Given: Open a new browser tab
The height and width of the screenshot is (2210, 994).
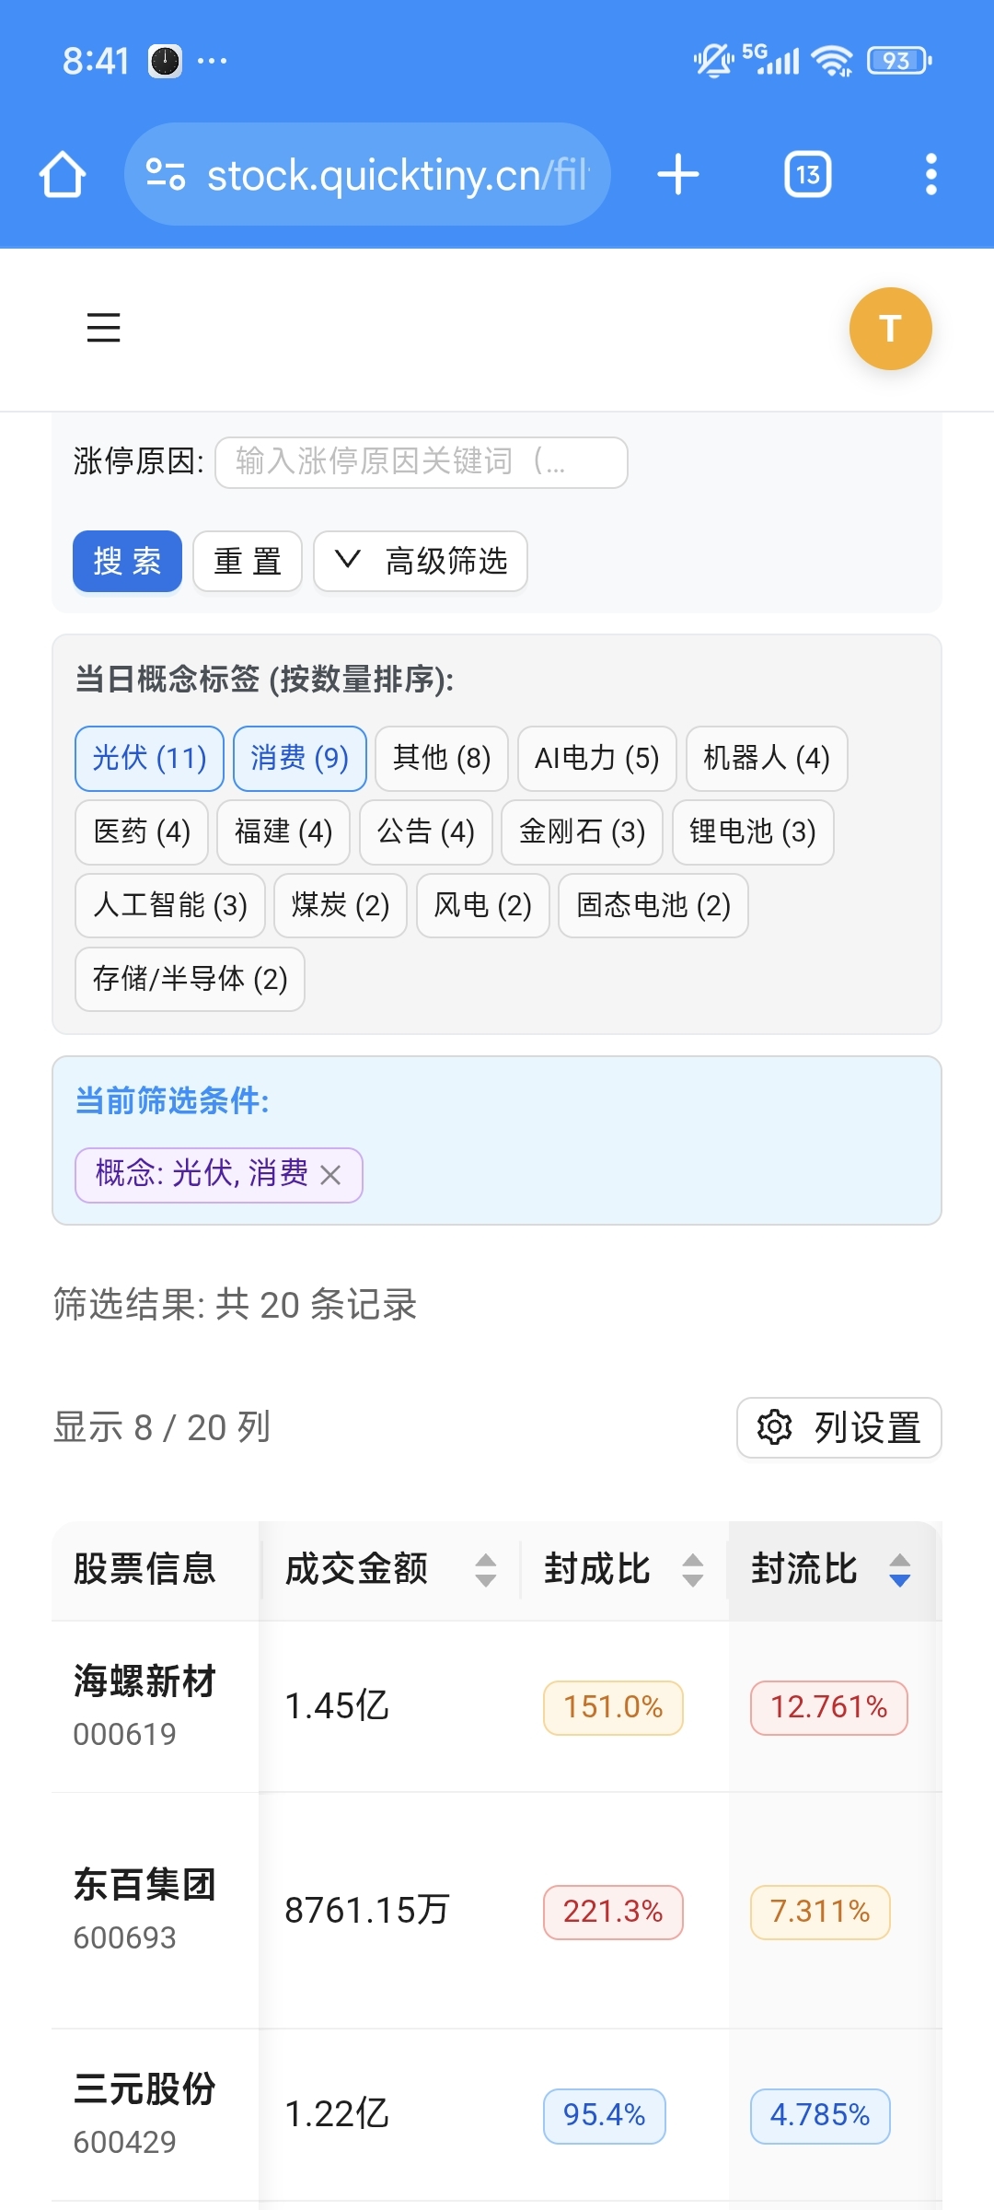Looking at the screenshot, I should coord(678,175).
